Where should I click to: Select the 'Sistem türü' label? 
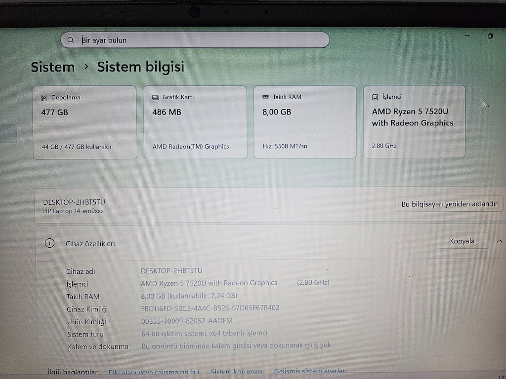(x=85, y=334)
